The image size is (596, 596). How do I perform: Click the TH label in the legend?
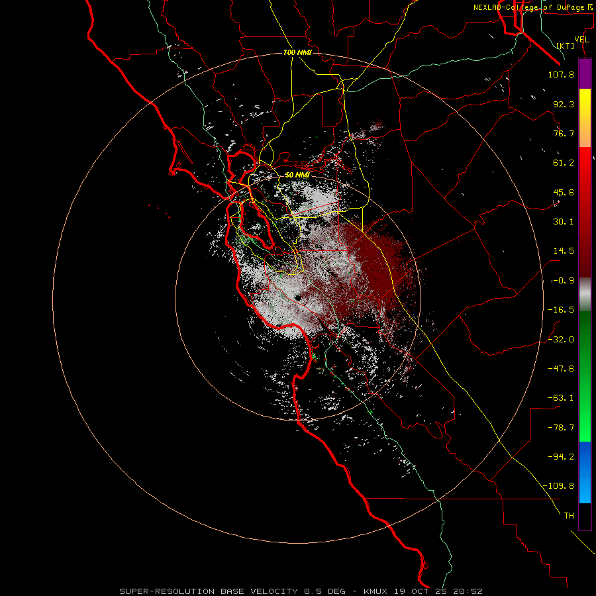point(569,516)
